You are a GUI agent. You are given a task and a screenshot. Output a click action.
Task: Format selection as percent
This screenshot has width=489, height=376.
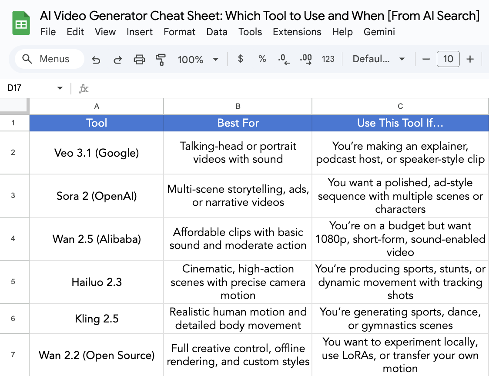(262, 59)
